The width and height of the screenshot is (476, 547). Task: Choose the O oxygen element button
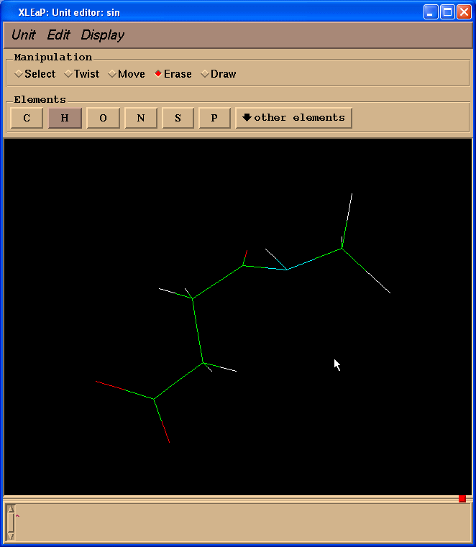(x=103, y=118)
